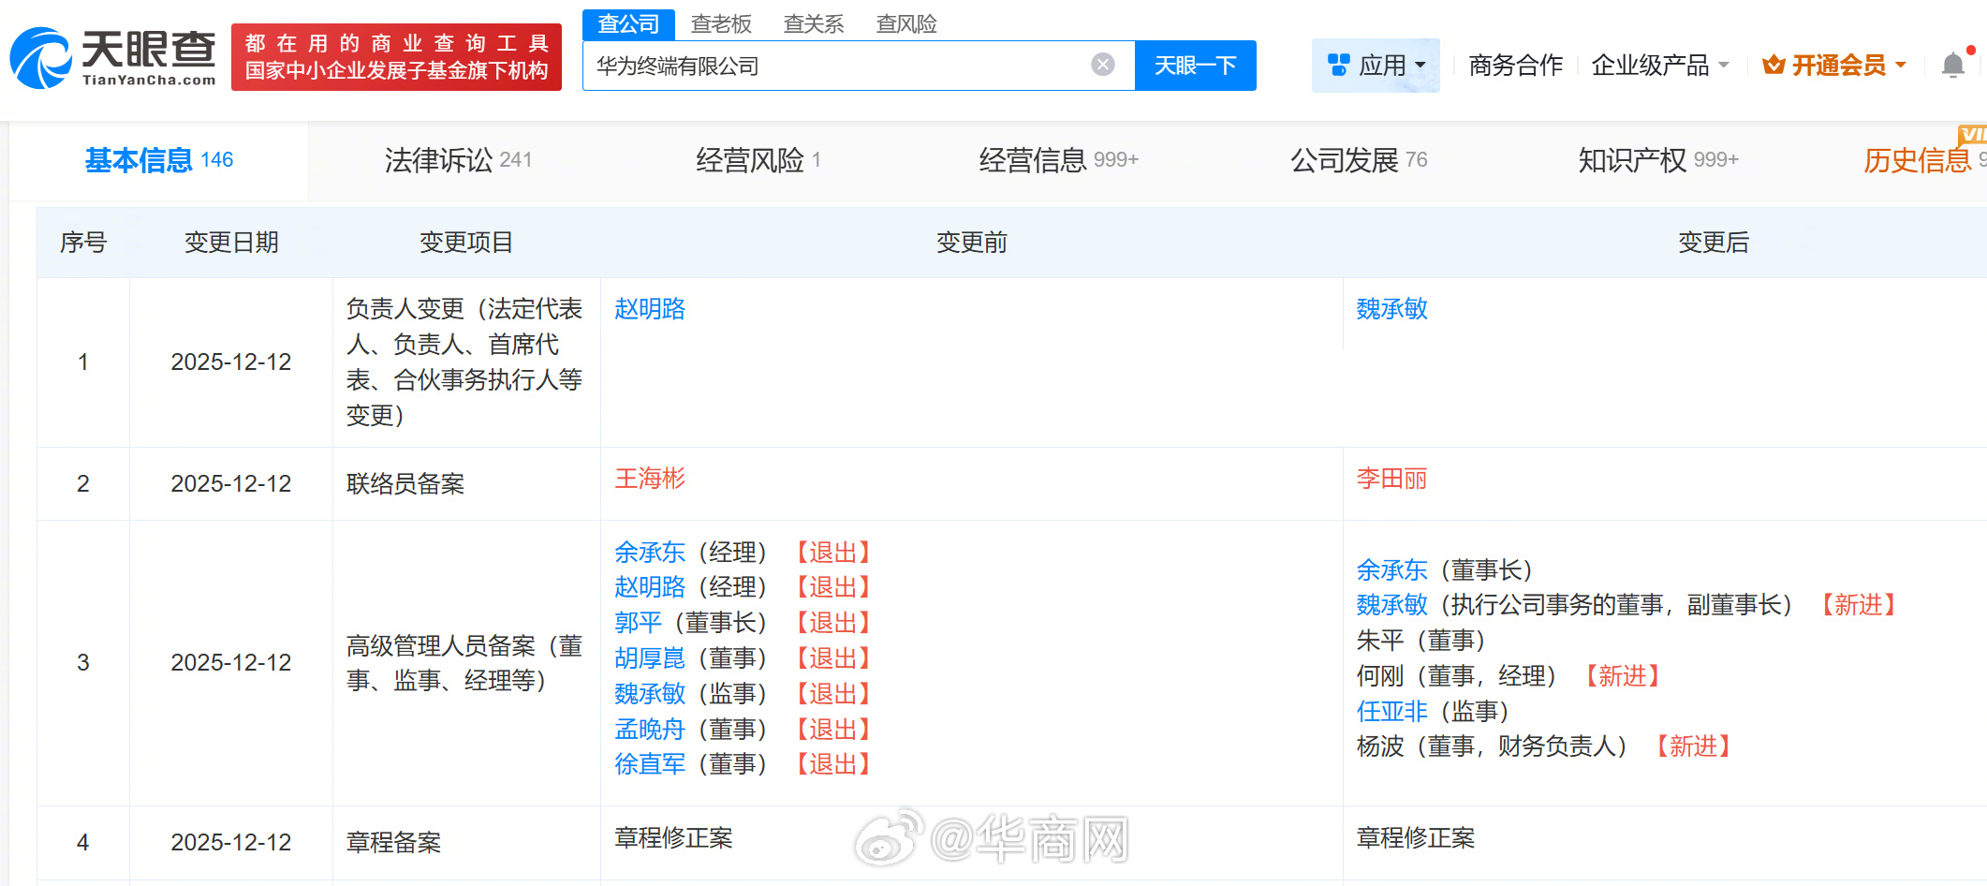Open the 应用 apps dropdown
Screen dimensions: 1987x886
(x=1376, y=66)
